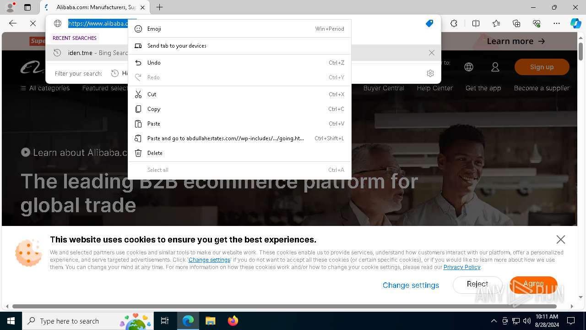Image resolution: width=586 pixels, height=330 pixels.
Task: Go back using the back arrow
Action: (13, 23)
